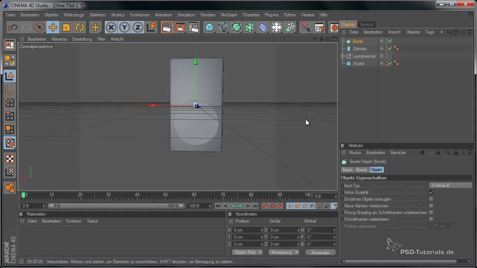The width and height of the screenshot is (477, 268).
Task: Open the MoGraph menu
Action: [229, 15]
